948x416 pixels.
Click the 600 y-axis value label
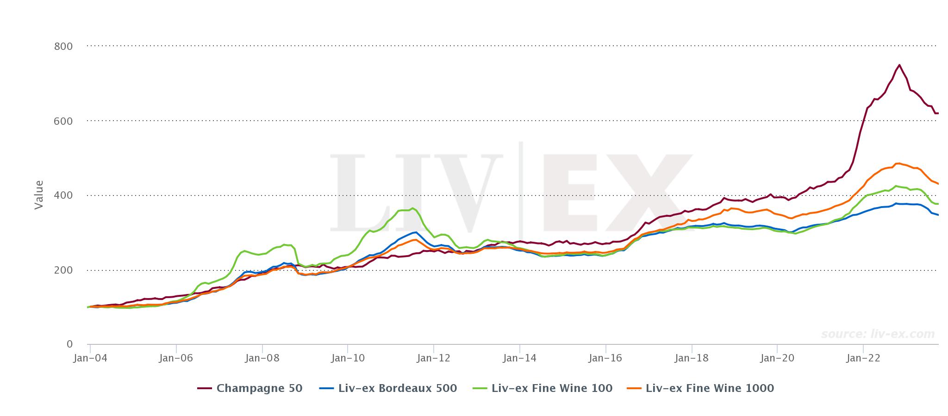[63, 121]
